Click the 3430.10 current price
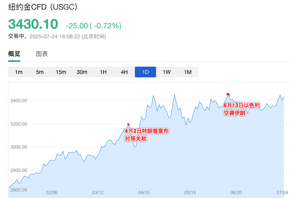289x198 pixels. click(33, 24)
